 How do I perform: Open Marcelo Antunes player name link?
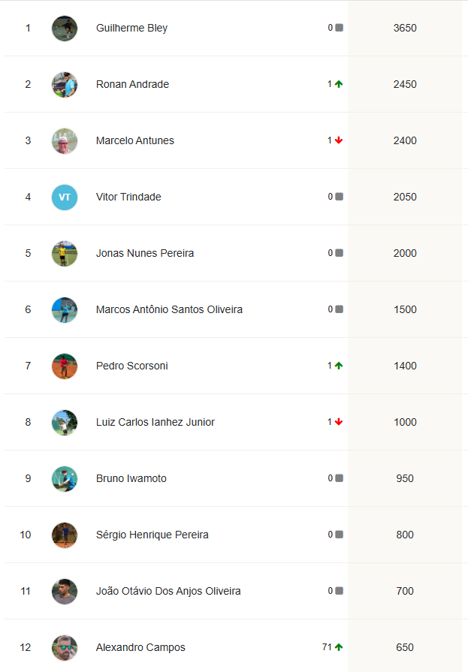135,141
